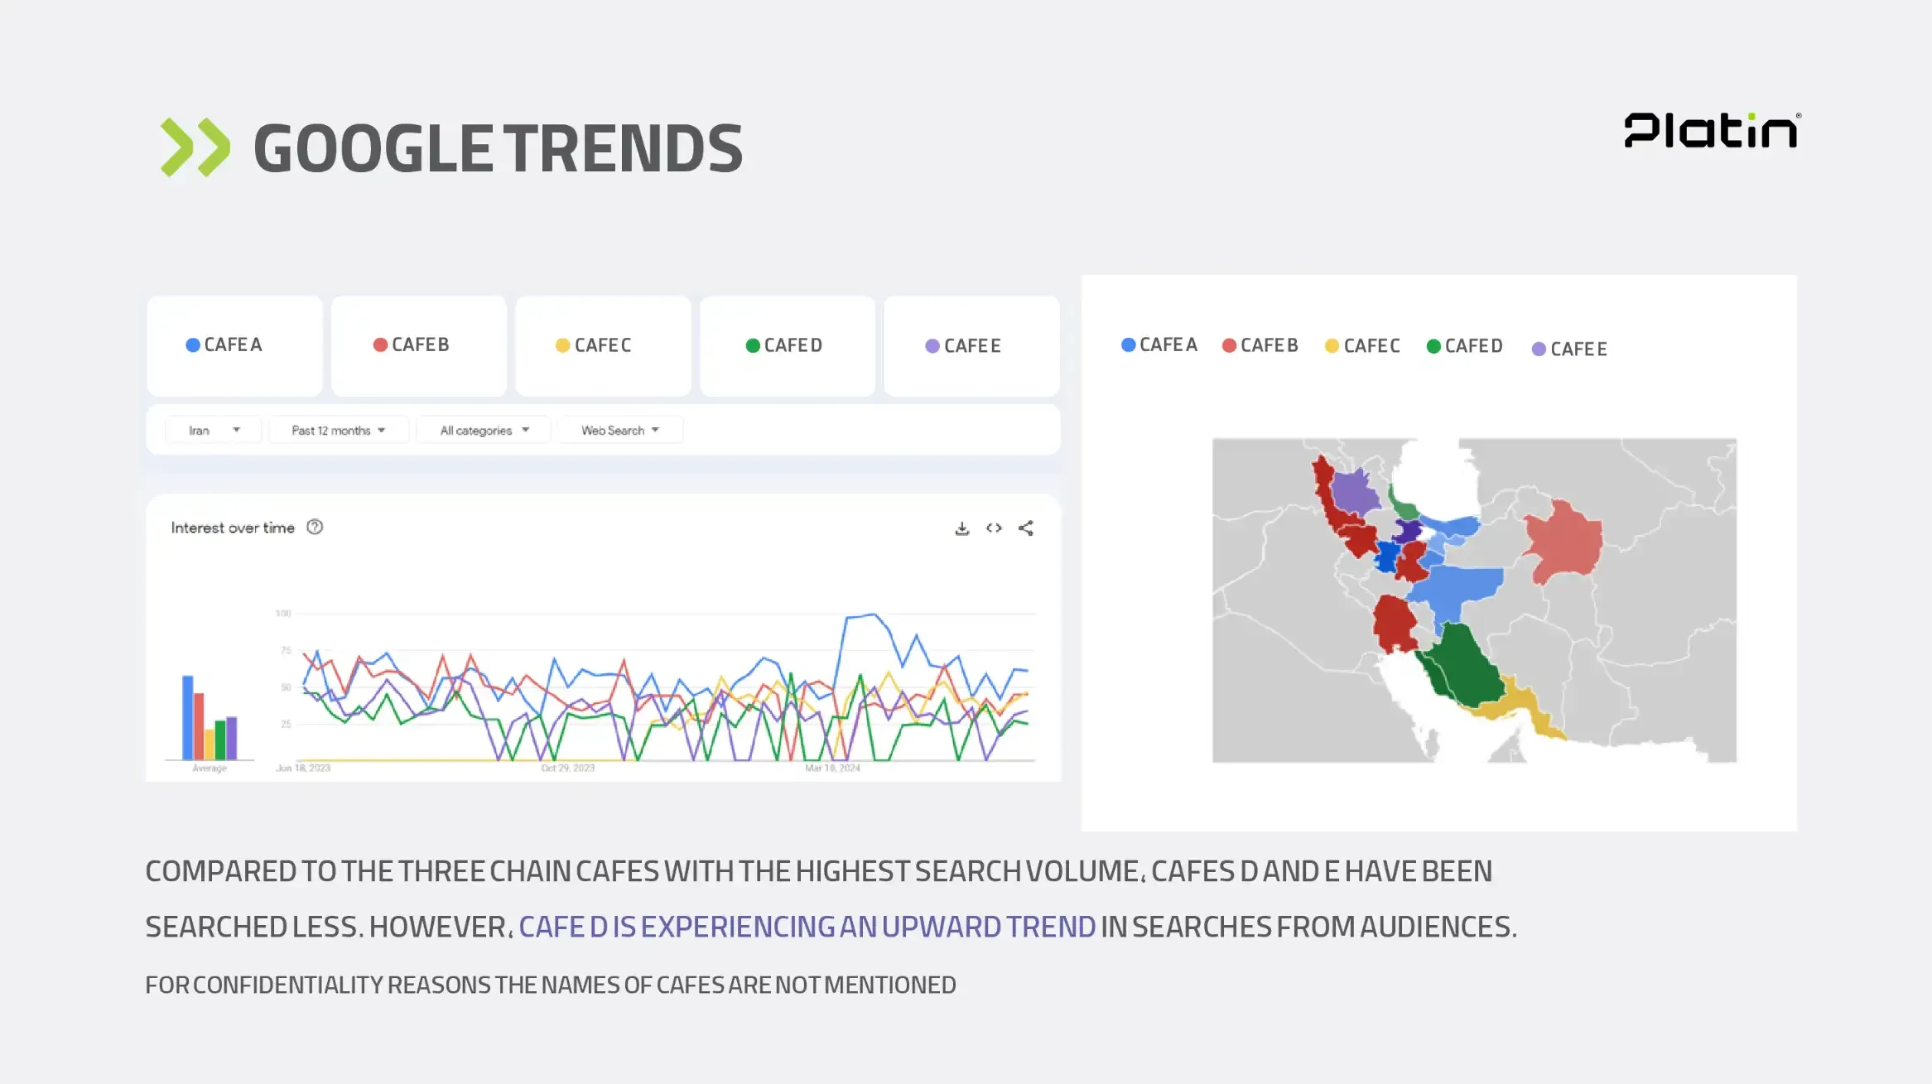Click the purple upward trend highlighted text
This screenshot has width=1932, height=1084.
tap(807, 927)
